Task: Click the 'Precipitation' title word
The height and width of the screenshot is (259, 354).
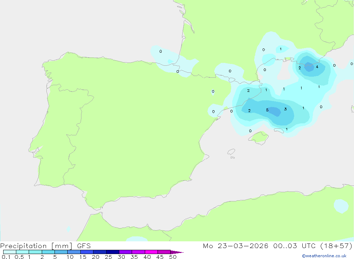Action: coord(23,246)
